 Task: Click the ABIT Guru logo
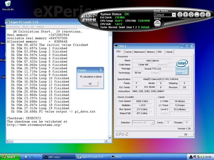pos(89,18)
